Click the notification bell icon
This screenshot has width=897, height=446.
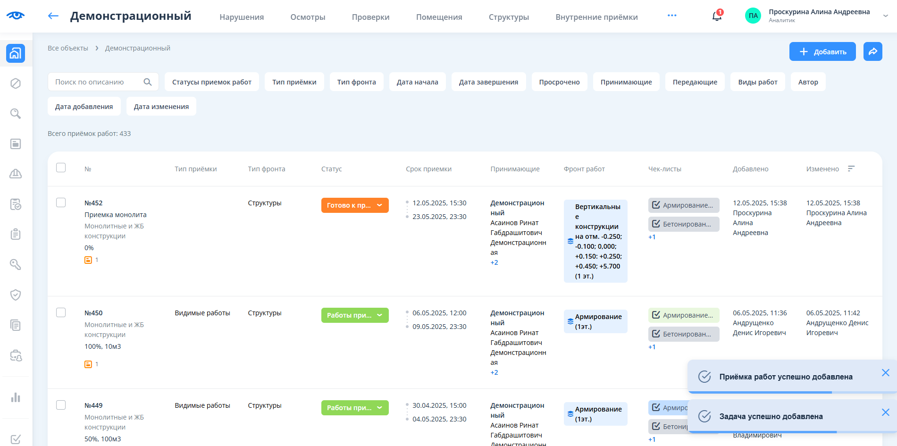click(716, 16)
